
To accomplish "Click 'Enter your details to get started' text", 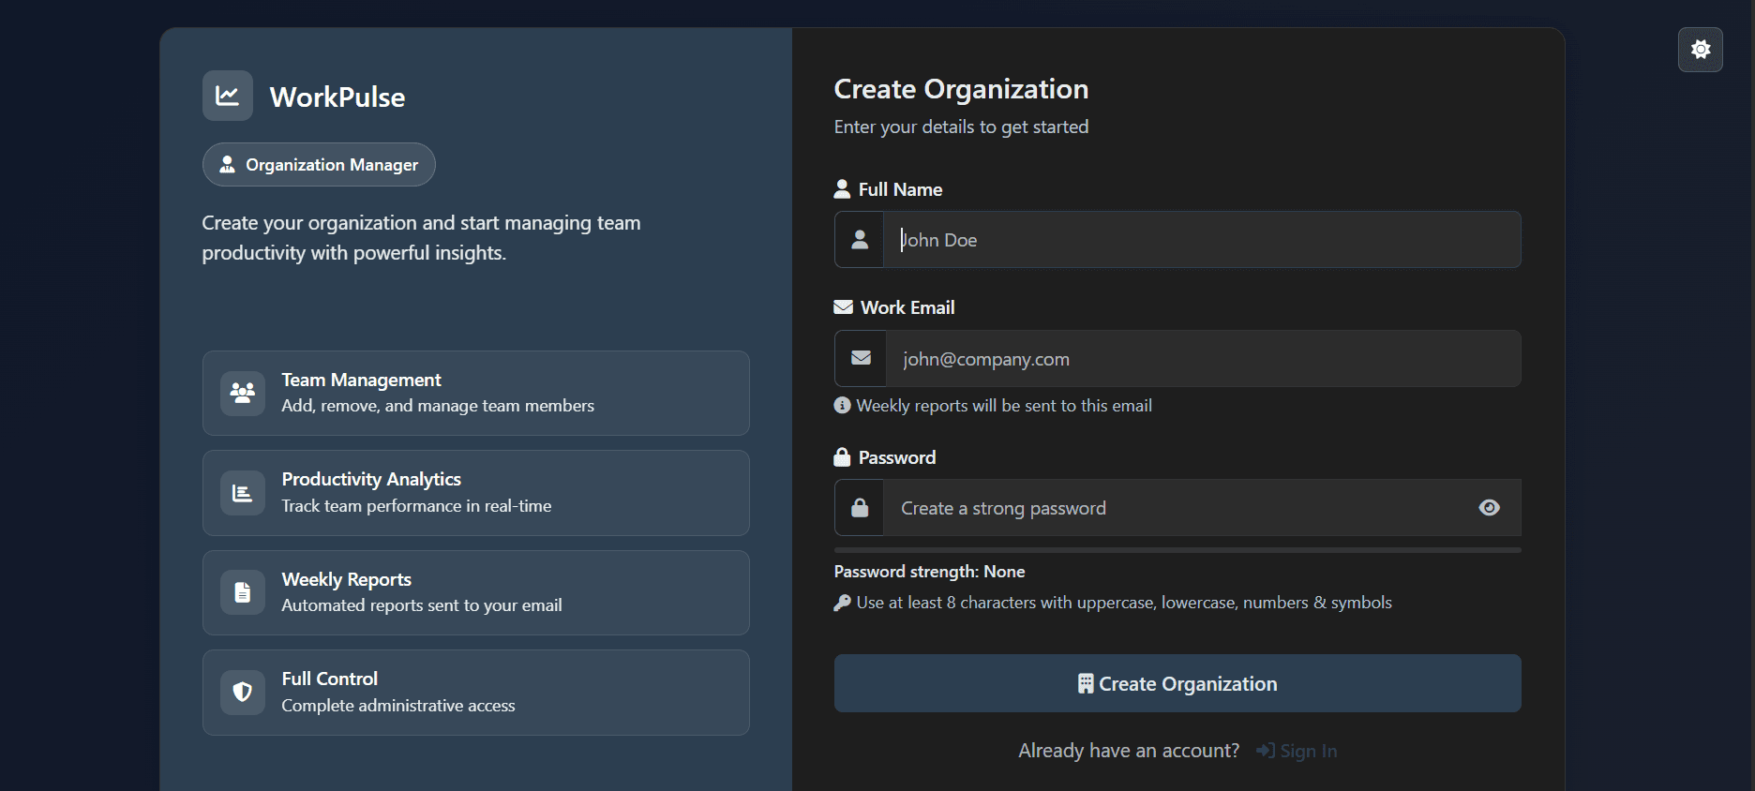I will coord(961,127).
